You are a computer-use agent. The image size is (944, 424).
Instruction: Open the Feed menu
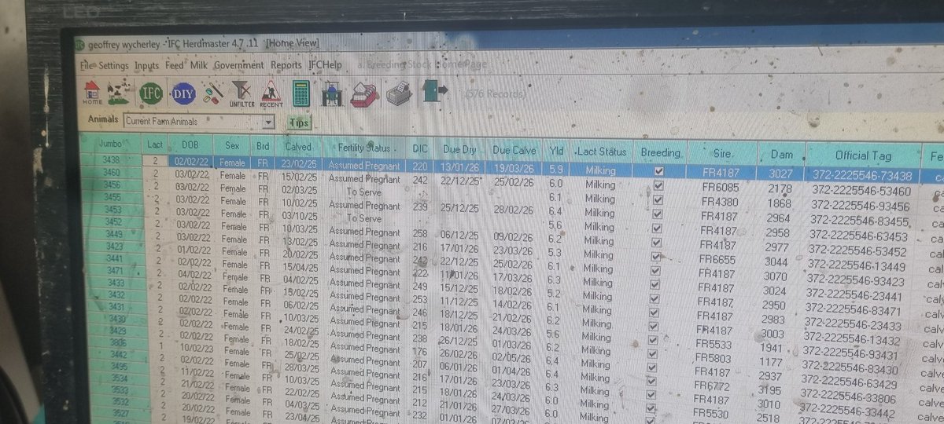[175, 66]
